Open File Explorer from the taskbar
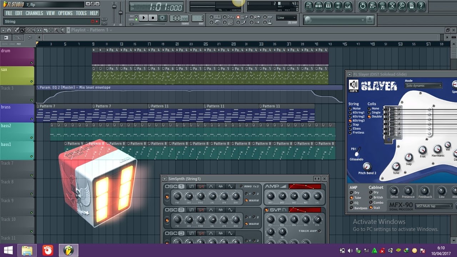The width and height of the screenshot is (457, 257). tap(27, 250)
